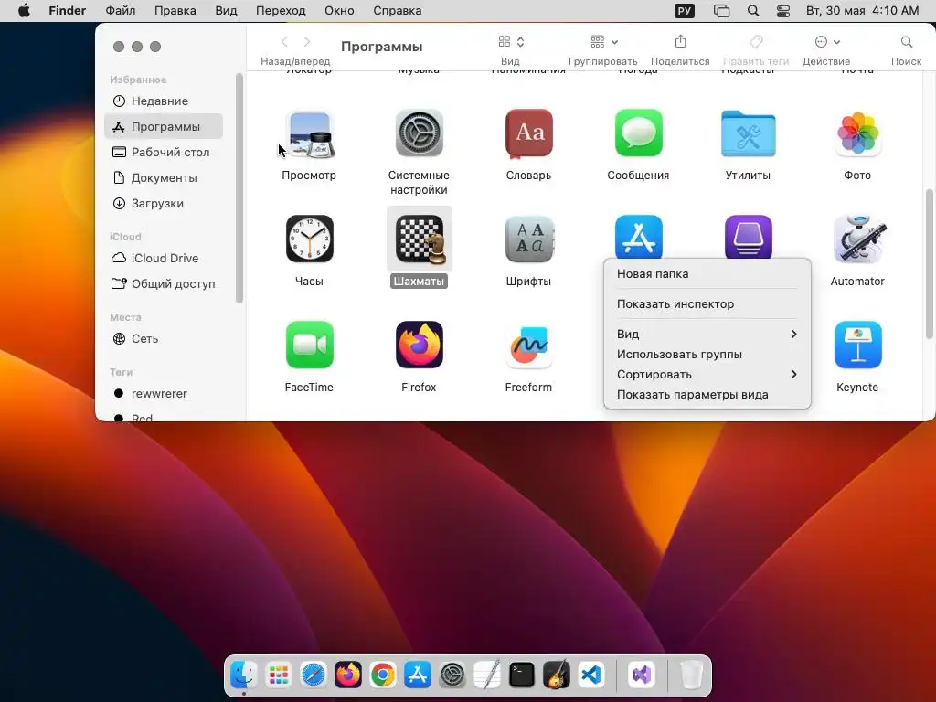
Task: Open Системные настройки app icon
Action: (x=419, y=133)
